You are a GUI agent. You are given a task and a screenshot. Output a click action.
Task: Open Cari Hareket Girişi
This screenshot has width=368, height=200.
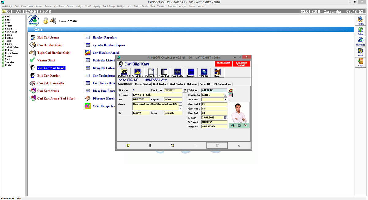(50, 45)
